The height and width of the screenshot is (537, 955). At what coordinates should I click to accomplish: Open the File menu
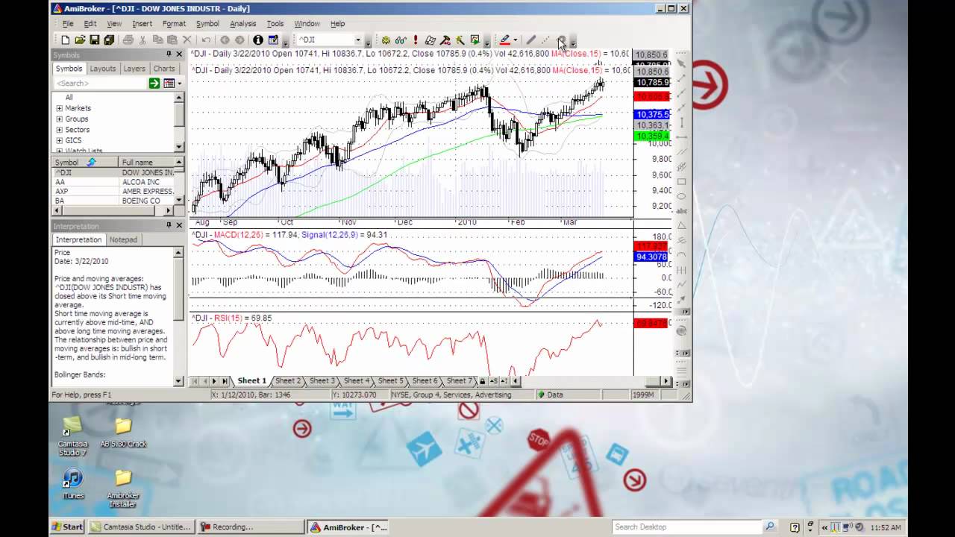point(68,24)
